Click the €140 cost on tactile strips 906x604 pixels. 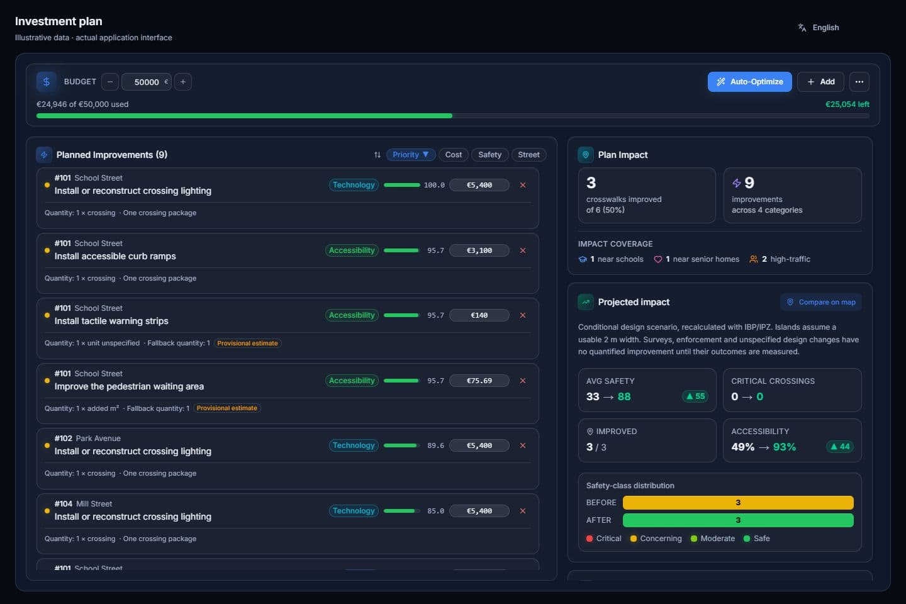(479, 315)
